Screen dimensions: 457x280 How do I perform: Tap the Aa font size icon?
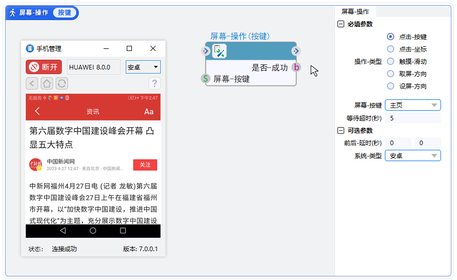pos(149,112)
